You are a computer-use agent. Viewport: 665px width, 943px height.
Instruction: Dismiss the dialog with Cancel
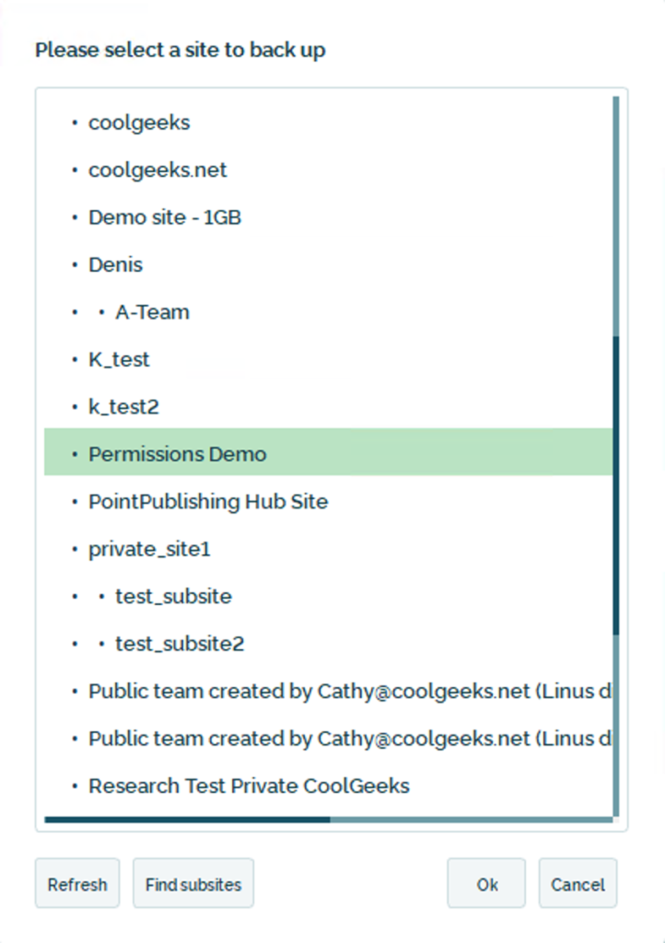click(x=577, y=884)
